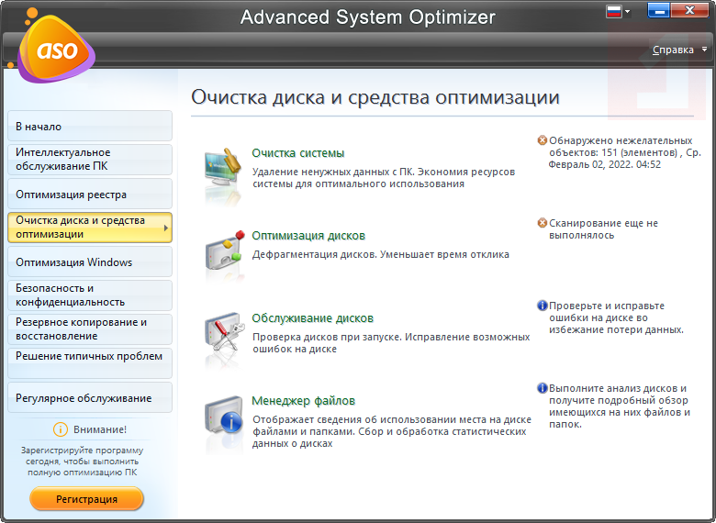
Task: Close the Advanced System Optimizer window
Action: point(689,10)
